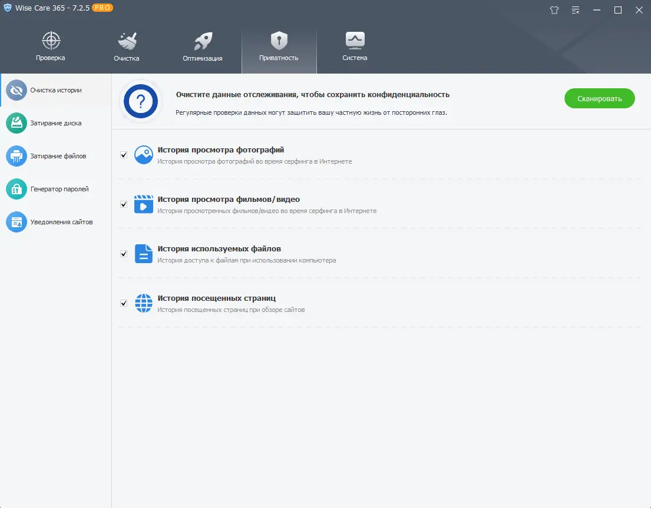Image resolution: width=651 pixels, height=508 pixels.
Task: Click the Wise Care 365 logo icon
Action: point(8,8)
